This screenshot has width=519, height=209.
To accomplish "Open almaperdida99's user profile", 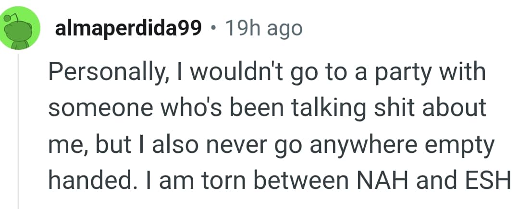I will point(129,29).
